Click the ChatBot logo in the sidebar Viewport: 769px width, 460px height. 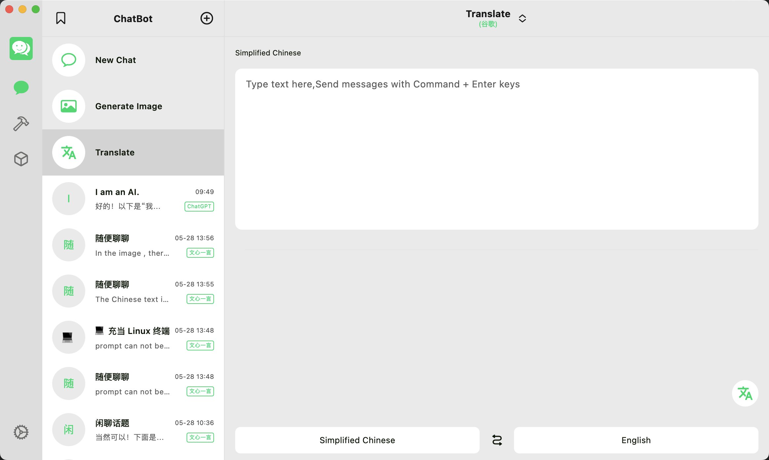click(21, 49)
